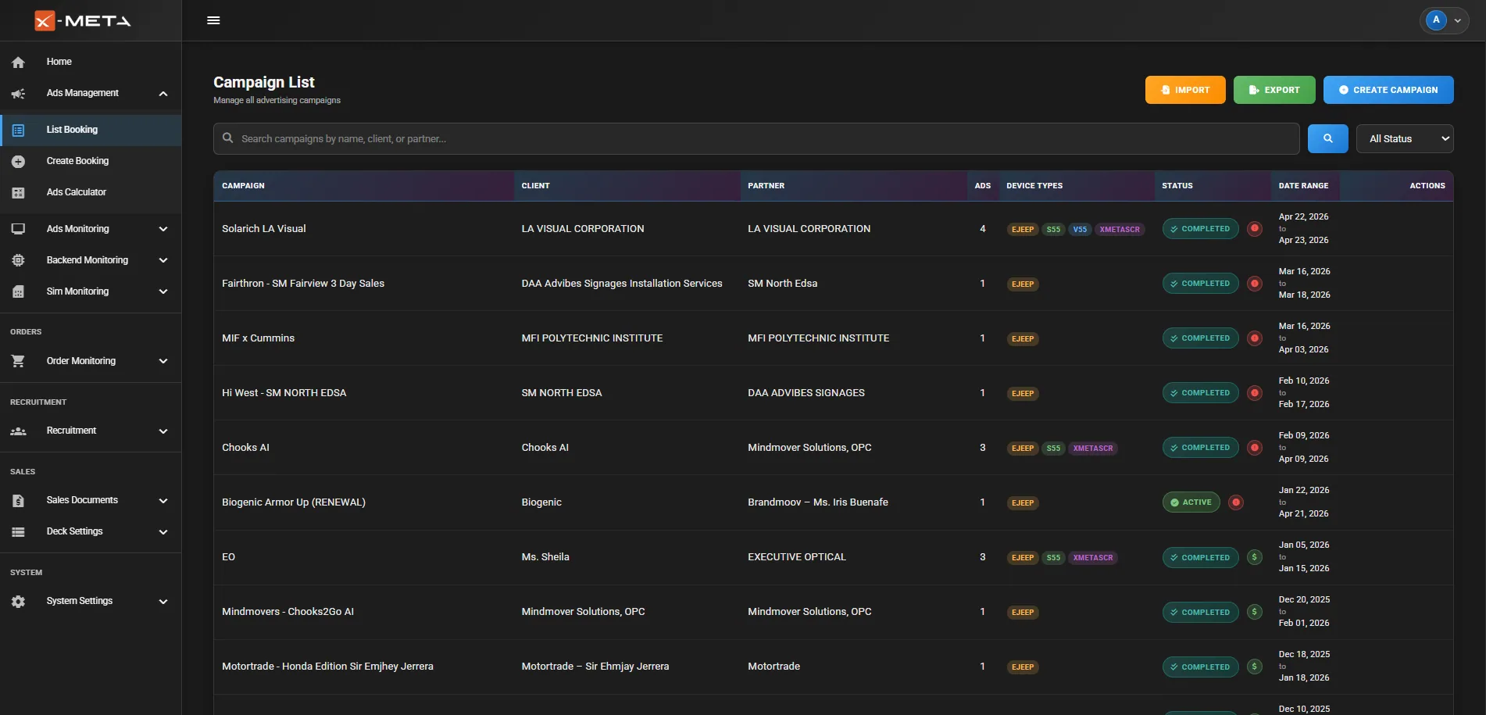Screen dimensions: 1486x715
Task: Click the Order Monitoring cart icon
Action: [19, 361]
